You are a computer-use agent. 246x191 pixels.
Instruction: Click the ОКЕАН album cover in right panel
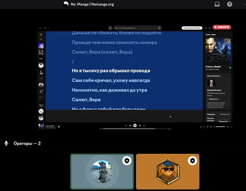click(x=218, y=51)
